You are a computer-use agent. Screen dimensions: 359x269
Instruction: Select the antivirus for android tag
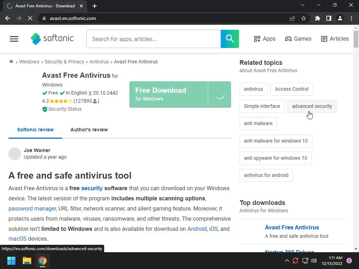(x=266, y=175)
